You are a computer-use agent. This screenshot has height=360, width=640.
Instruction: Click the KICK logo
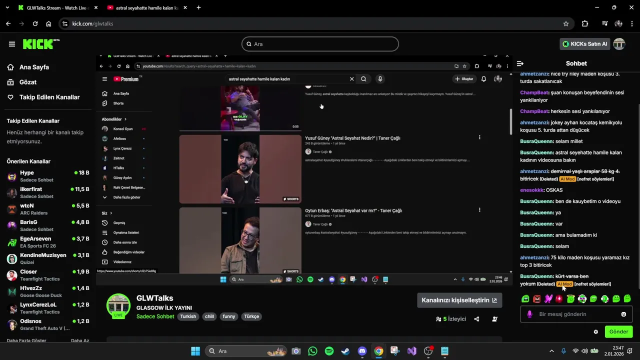pyautogui.click(x=41, y=44)
